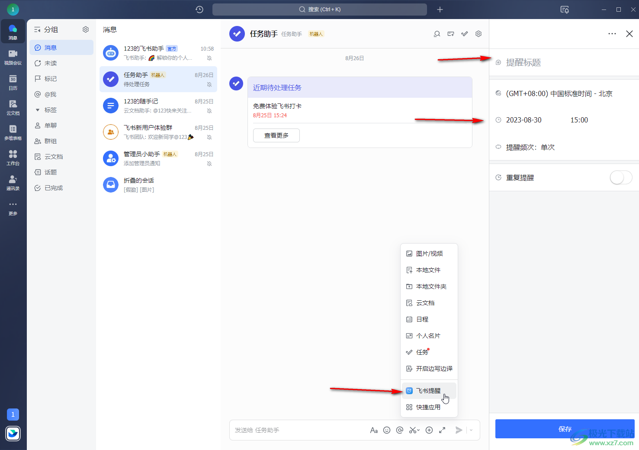Open 折叠的会话 folded chats
The image size is (639, 450).
tap(158, 185)
